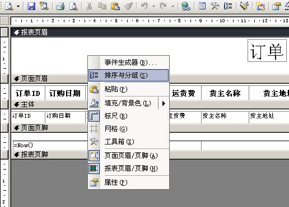Click the file search toolbar icon

point(44,6)
